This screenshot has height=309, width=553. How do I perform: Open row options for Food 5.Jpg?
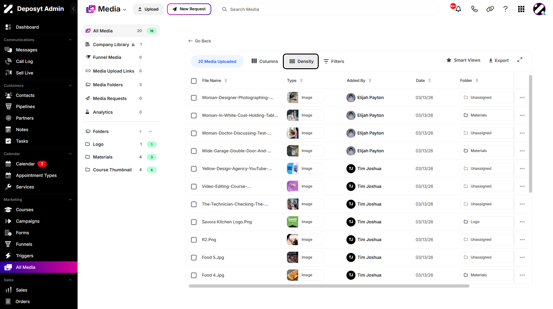pos(522,257)
